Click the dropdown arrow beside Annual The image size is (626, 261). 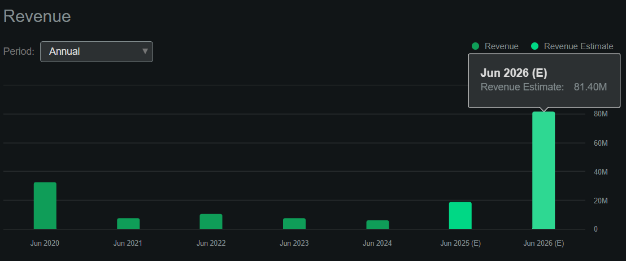coord(145,51)
